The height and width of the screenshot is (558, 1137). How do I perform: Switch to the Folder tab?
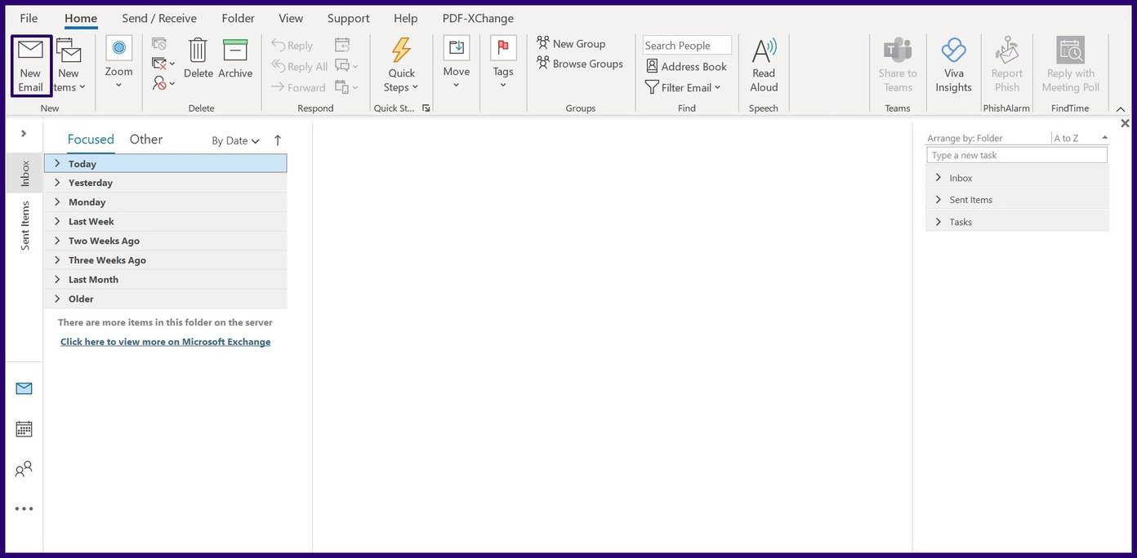click(238, 18)
